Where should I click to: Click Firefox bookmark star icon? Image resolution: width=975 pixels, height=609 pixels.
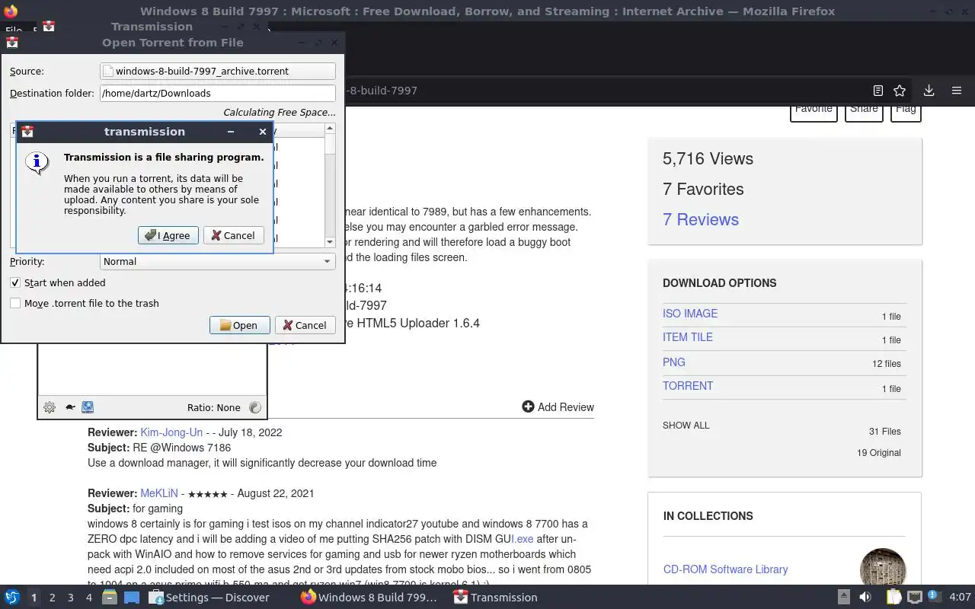pos(900,91)
